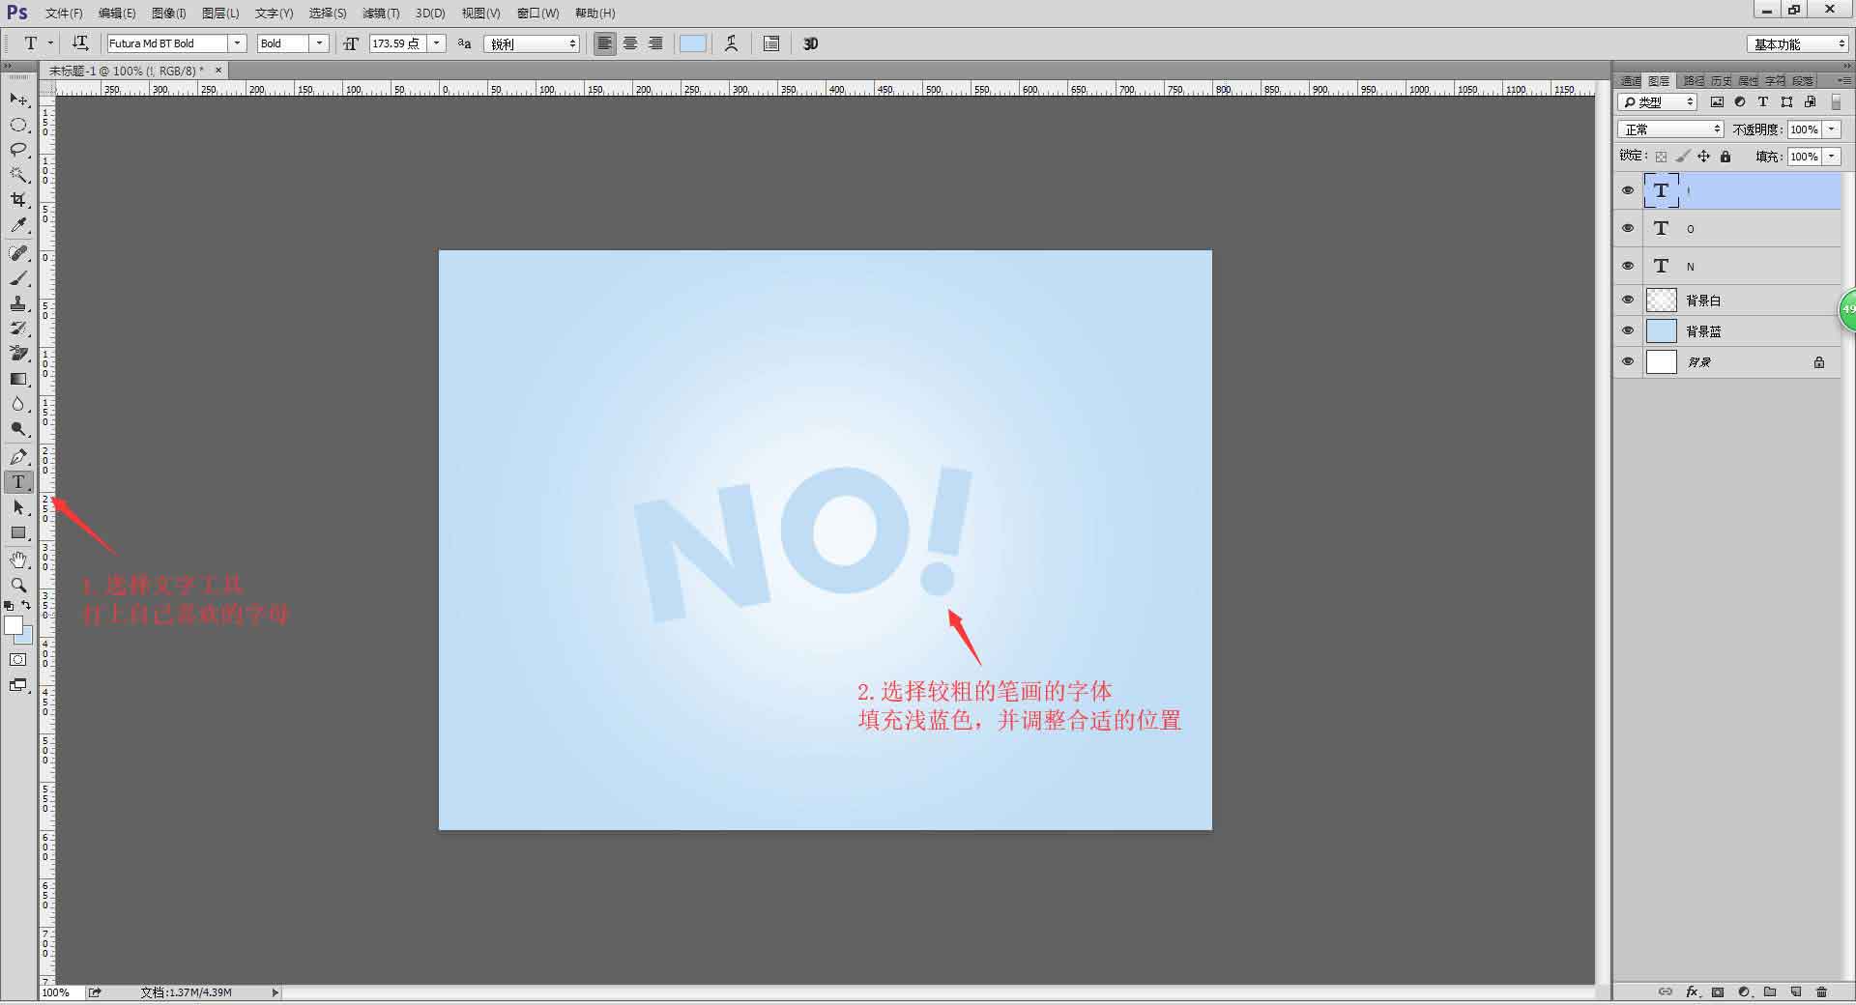Open the opacity 不透明度 dropdown arrow
This screenshot has height=1005, width=1856.
(x=1832, y=129)
